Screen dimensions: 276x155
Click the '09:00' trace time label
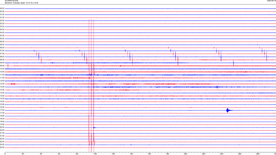(x=2, y=63)
